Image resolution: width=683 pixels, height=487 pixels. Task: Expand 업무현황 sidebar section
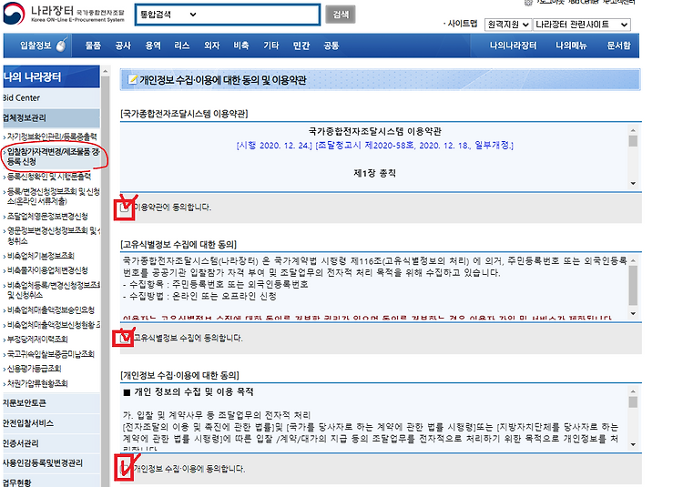[x=51, y=482]
